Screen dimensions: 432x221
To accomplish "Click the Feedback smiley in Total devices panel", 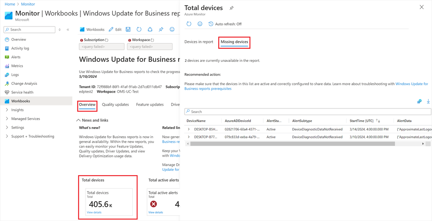I will click(x=200, y=24).
